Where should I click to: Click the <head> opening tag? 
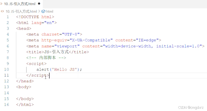(24, 28)
